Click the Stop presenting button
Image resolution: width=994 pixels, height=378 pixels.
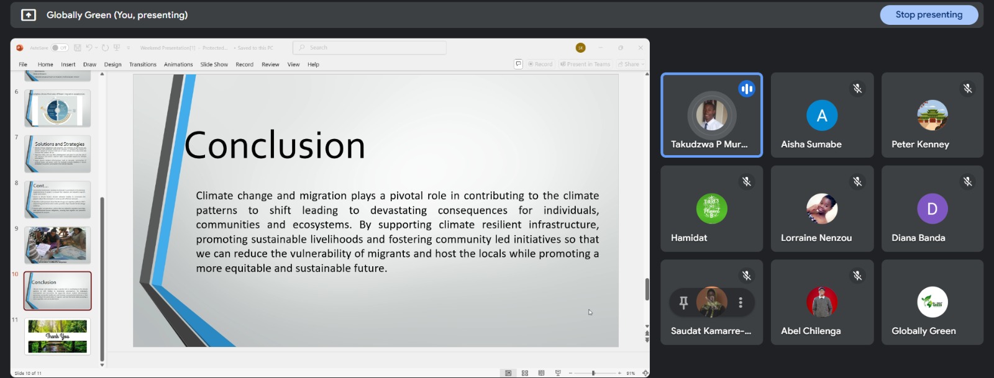[x=929, y=15]
